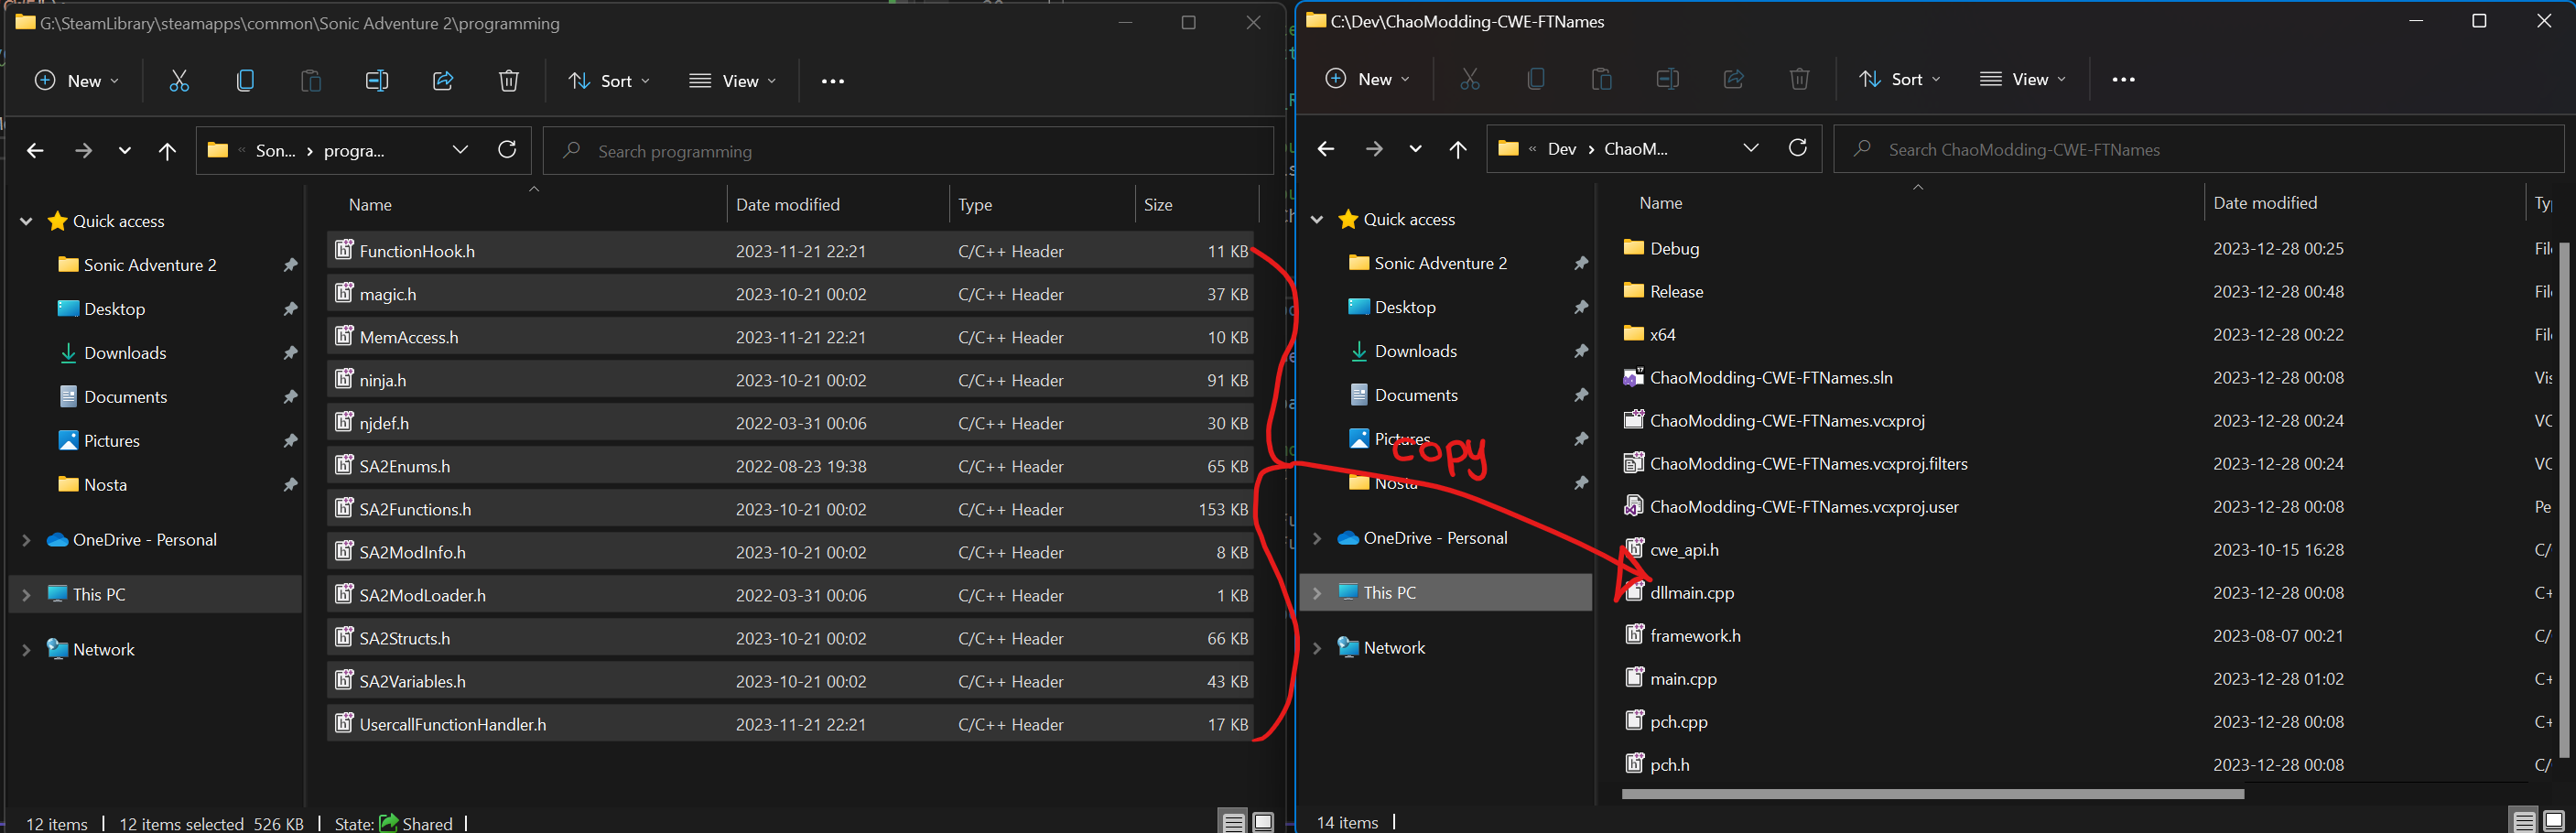Open Pictures in programming window sidebar
This screenshot has height=833, width=2576.
111,441
